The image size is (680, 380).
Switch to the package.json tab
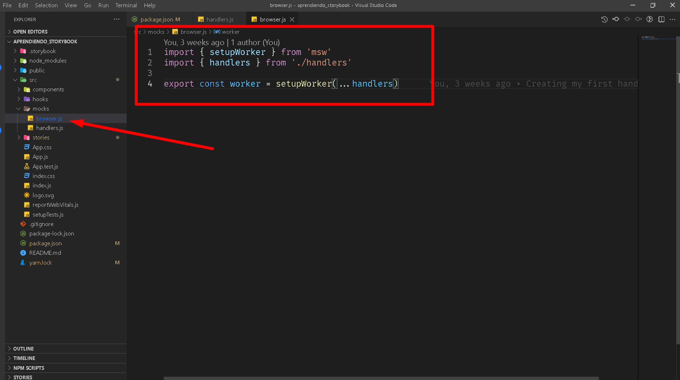point(156,20)
